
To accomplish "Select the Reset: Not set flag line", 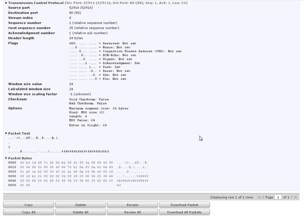I will pos(100,71).
